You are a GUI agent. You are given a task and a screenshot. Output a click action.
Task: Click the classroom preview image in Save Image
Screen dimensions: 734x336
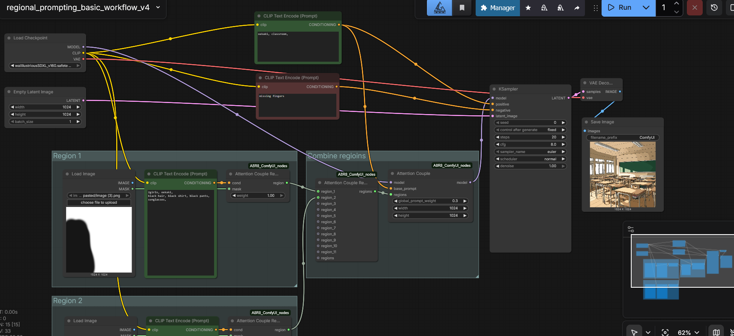(622, 174)
